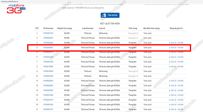Click Giữ số - Chi tiết for row 8
The width and height of the screenshot is (203, 112).
176,67
